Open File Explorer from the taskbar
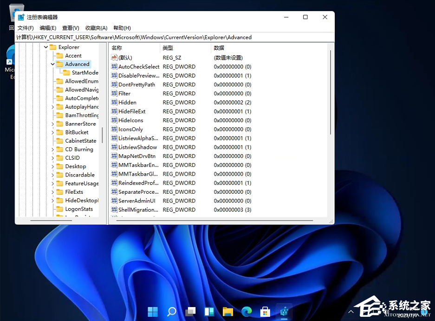Viewport: 435px width, 321px height. click(x=227, y=312)
